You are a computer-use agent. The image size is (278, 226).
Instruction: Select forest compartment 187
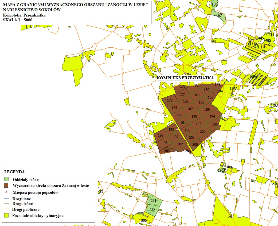point(190,109)
